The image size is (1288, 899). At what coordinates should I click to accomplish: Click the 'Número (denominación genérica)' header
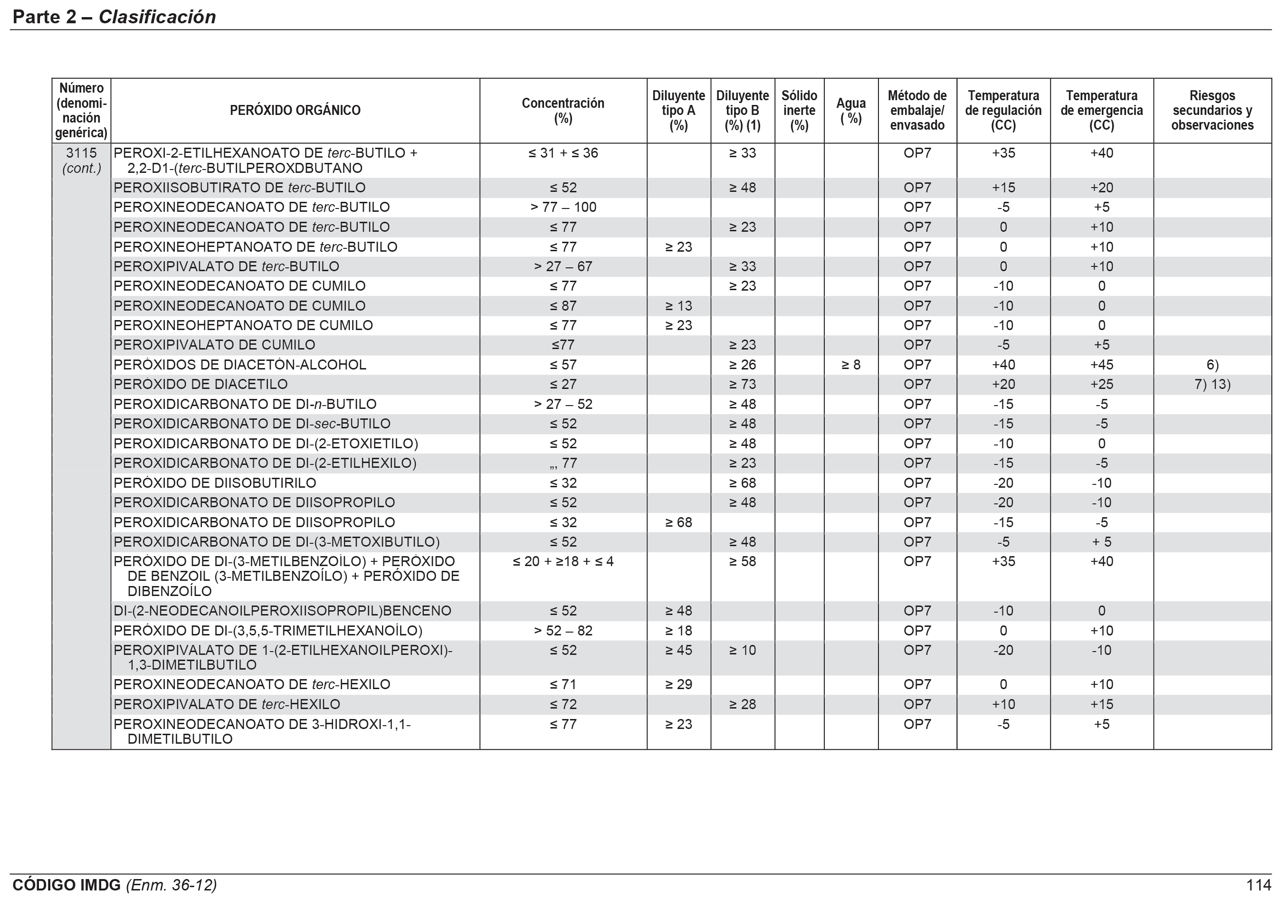tap(81, 111)
